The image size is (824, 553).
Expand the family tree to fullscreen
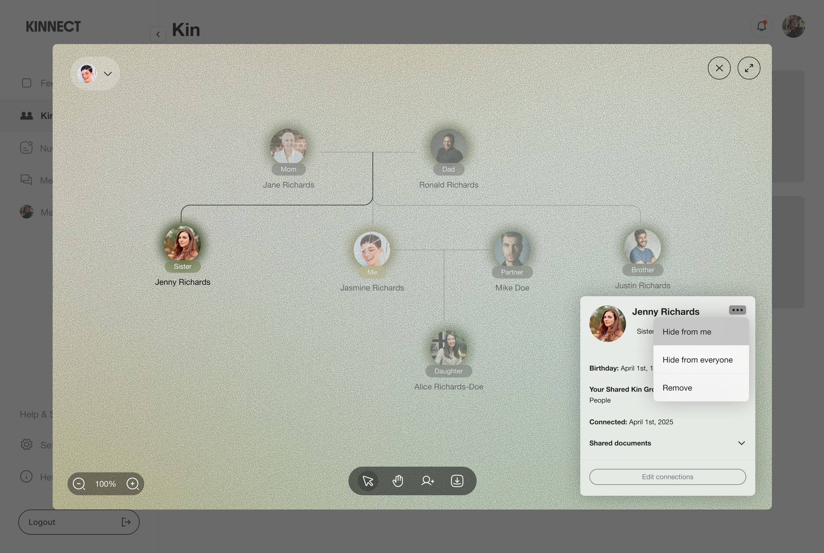pos(749,68)
